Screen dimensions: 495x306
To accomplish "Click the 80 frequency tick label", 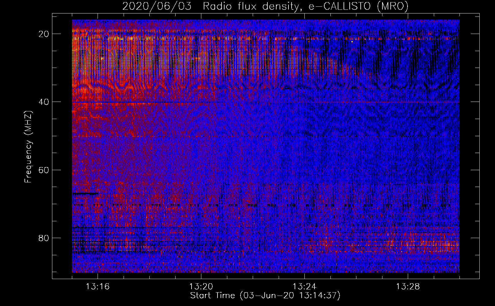I will 44,238.
